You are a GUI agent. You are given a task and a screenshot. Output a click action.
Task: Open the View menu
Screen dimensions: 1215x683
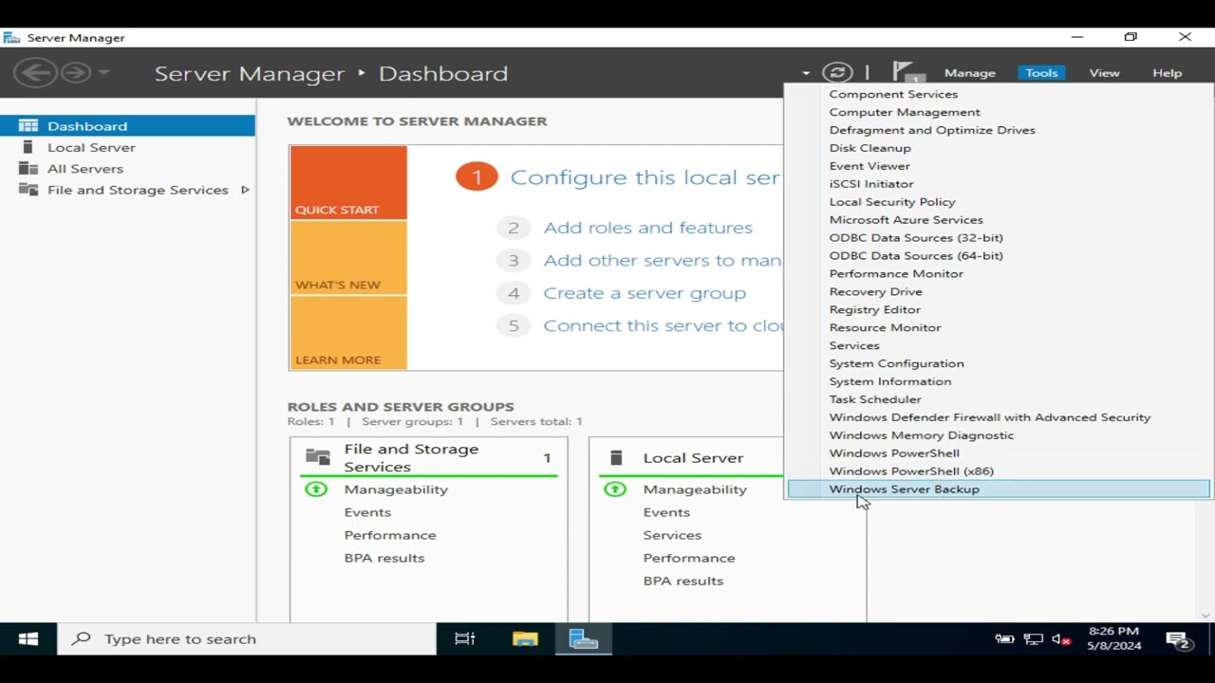pos(1104,73)
